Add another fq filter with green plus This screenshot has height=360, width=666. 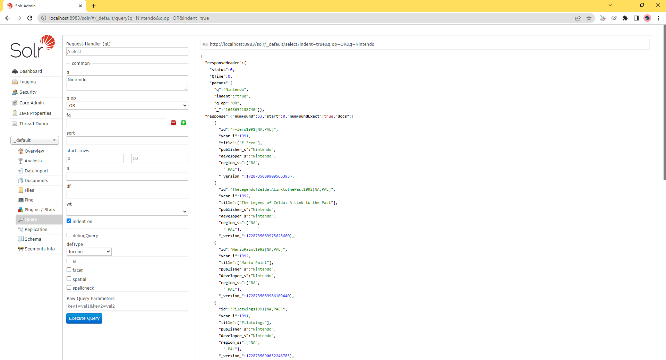[183, 123]
